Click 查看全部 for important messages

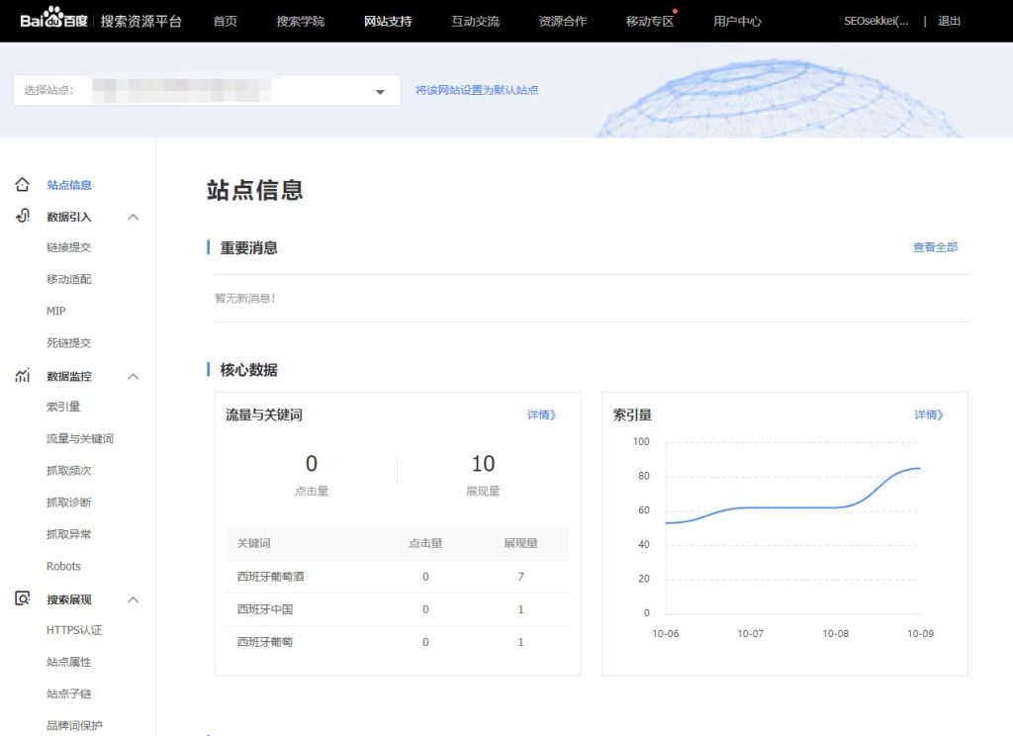coord(935,247)
